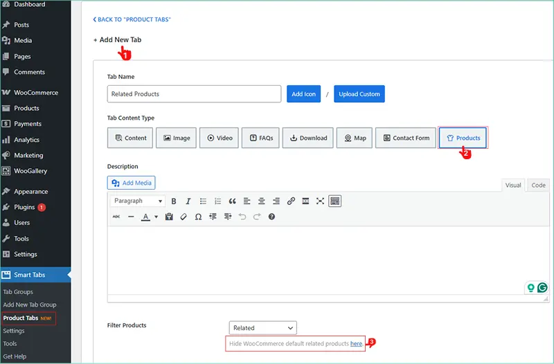Open Tab Groups submenu item
This screenshot has height=364, width=554.
tap(18, 291)
